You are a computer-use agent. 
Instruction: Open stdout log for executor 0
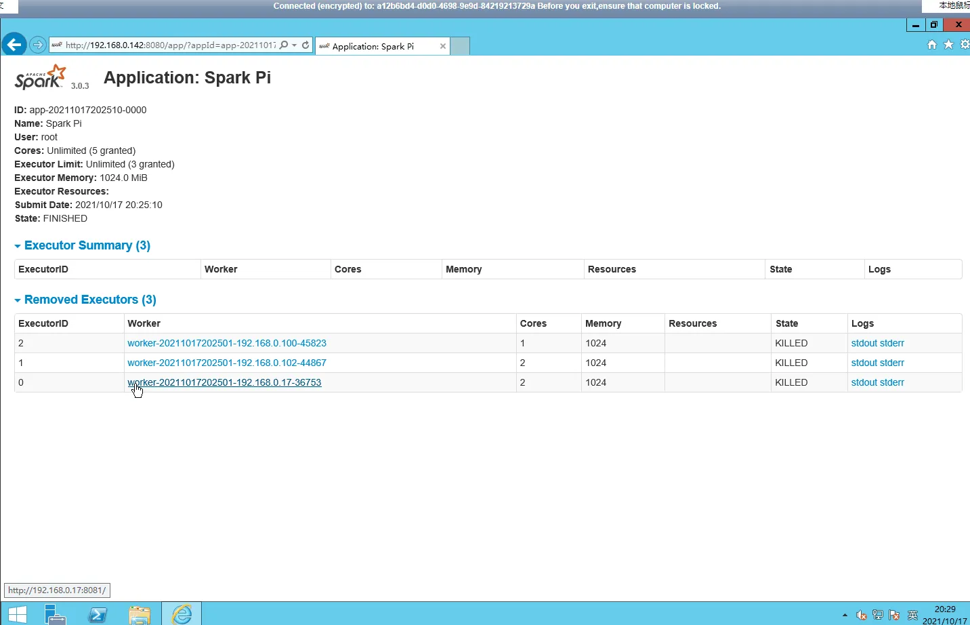[x=864, y=382]
